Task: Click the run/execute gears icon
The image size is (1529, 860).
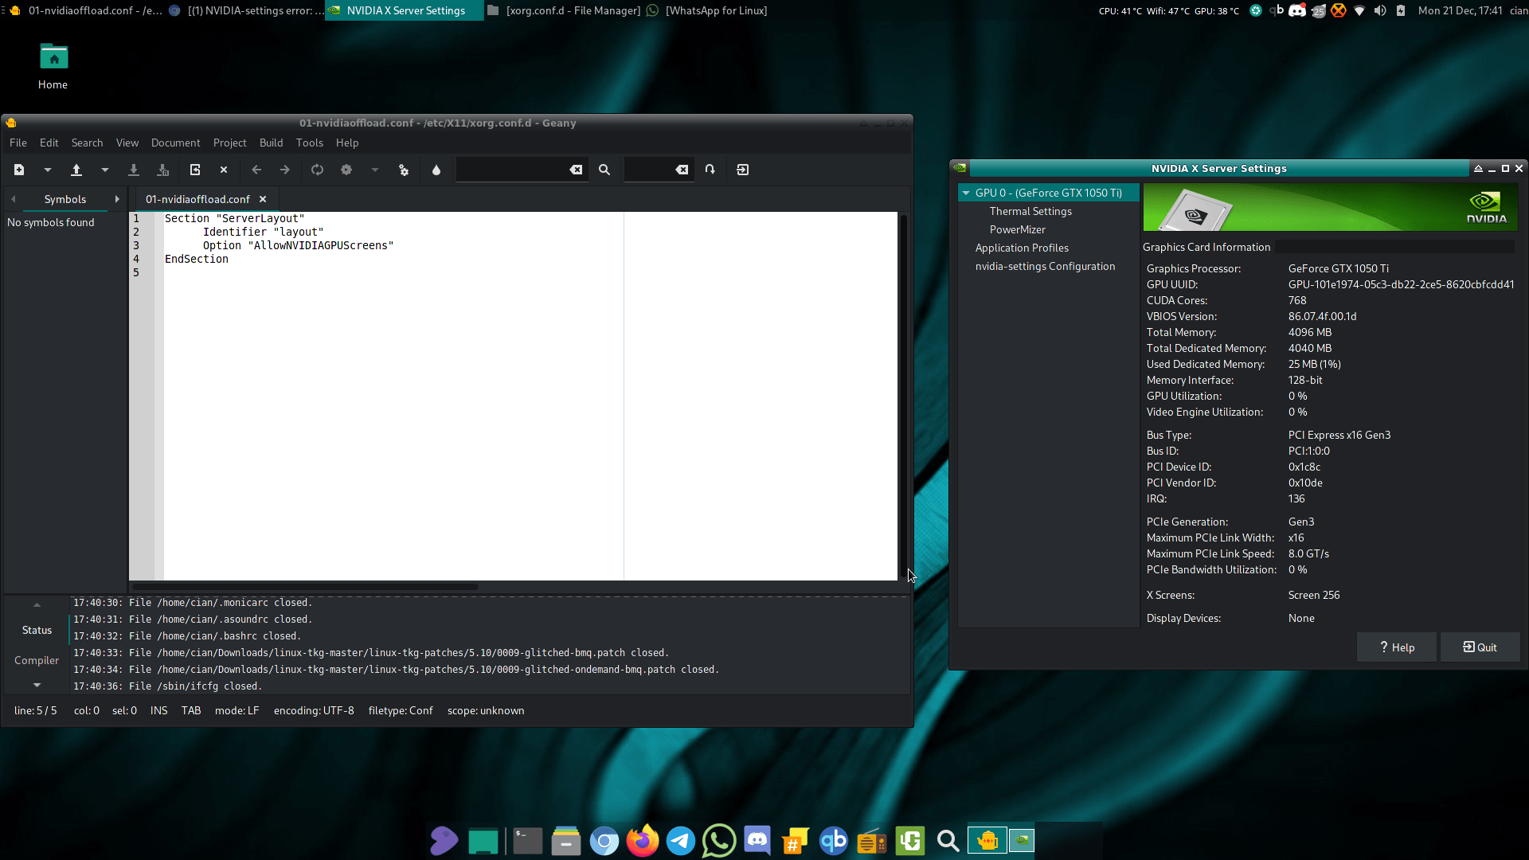Action: pyautogui.click(x=404, y=170)
